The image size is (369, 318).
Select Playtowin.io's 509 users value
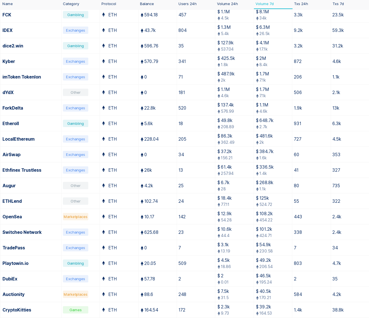(183, 263)
